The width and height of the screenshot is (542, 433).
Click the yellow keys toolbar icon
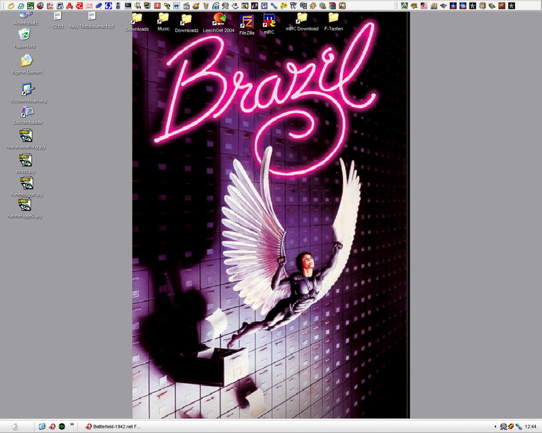coord(284,5)
